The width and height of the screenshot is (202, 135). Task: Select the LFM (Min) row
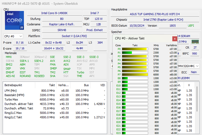coord(55,91)
